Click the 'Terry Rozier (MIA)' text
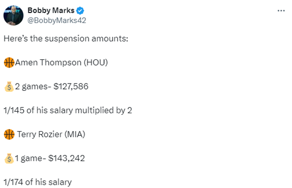This screenshot has height=188, width=292. pyautogui.click(x=51, y=135)
